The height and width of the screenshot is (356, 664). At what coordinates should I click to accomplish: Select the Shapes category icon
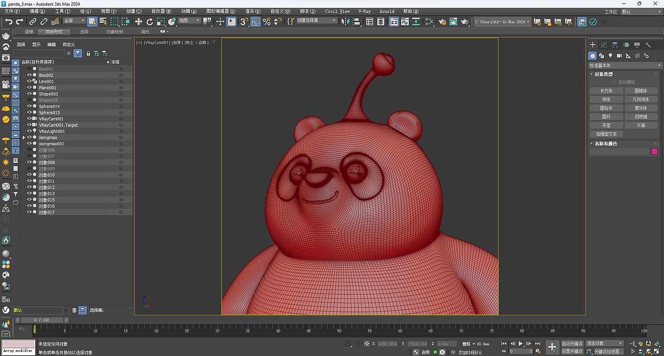(x=602, y=56)
